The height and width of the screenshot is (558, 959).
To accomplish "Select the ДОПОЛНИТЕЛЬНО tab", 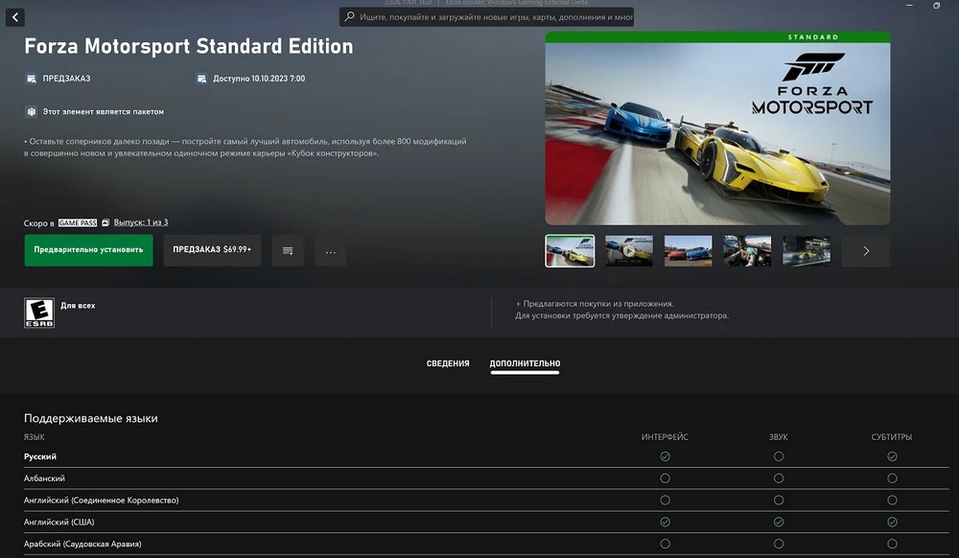I will point(525,364).
